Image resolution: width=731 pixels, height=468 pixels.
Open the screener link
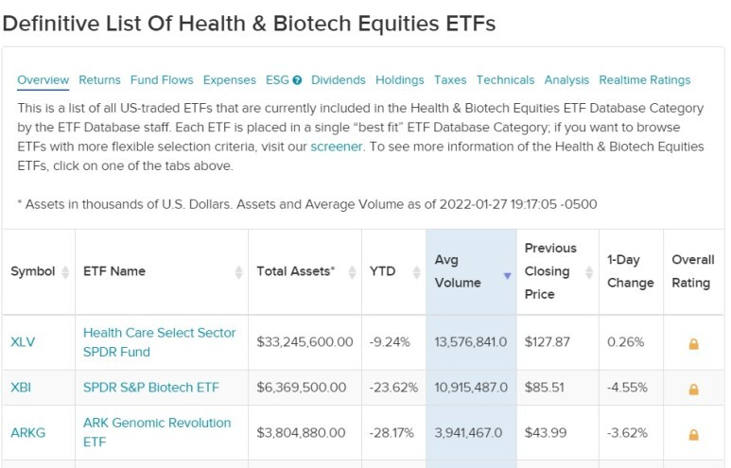[337, 147]
